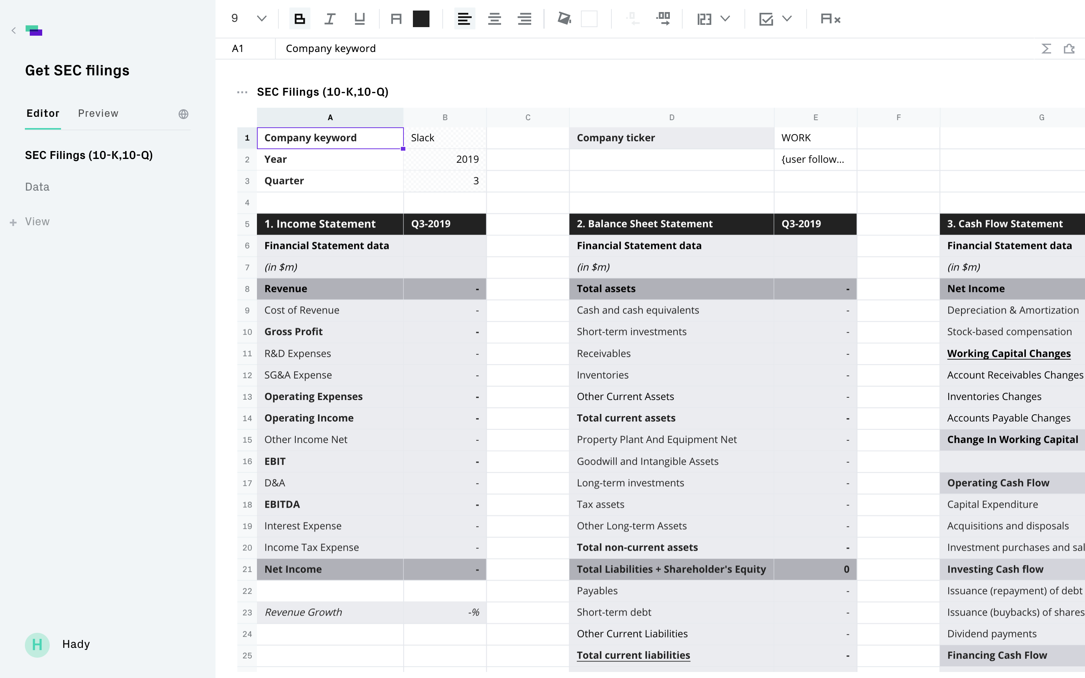Select the Operating Cash Flow cell
Image resolution: width=1085 pixels, height=678 pixels.
pyautogui.click(x=1012, y=483)
